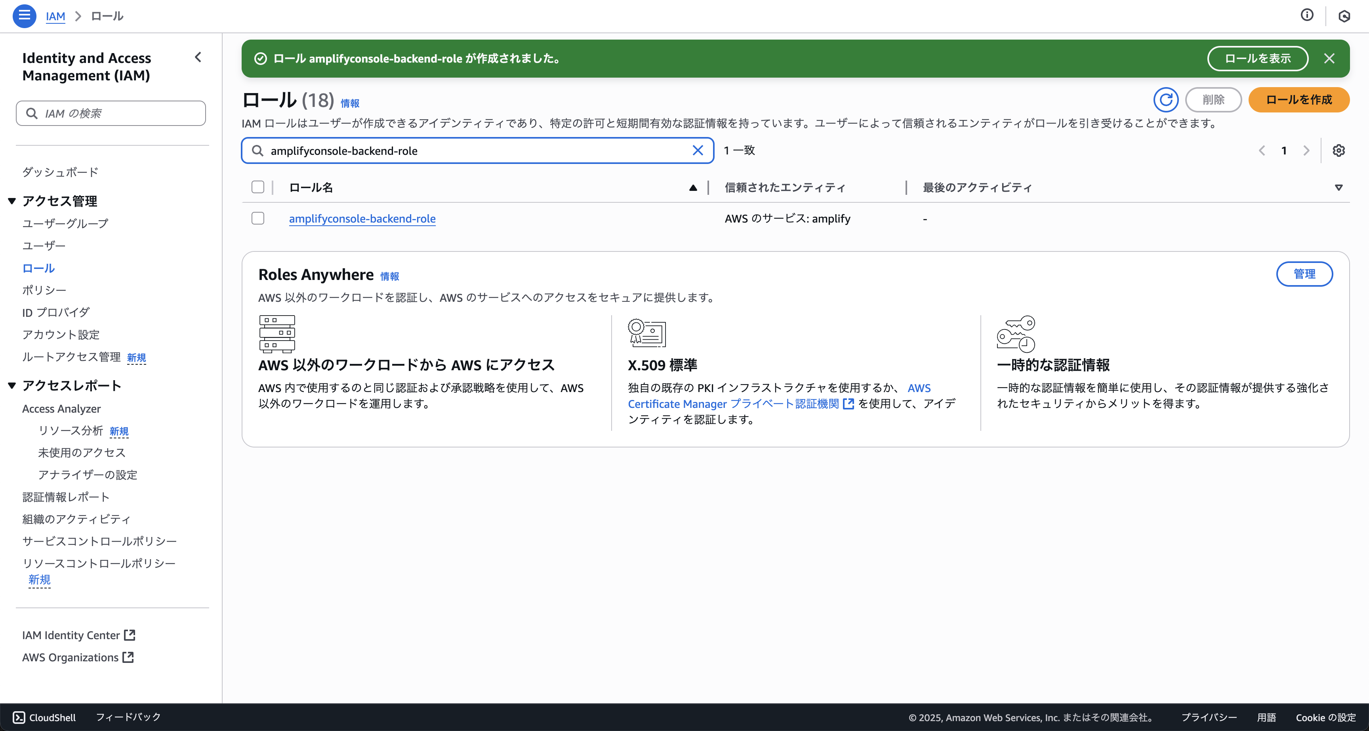Click 情報 link next to Roles Anywhere

(389, 276)
